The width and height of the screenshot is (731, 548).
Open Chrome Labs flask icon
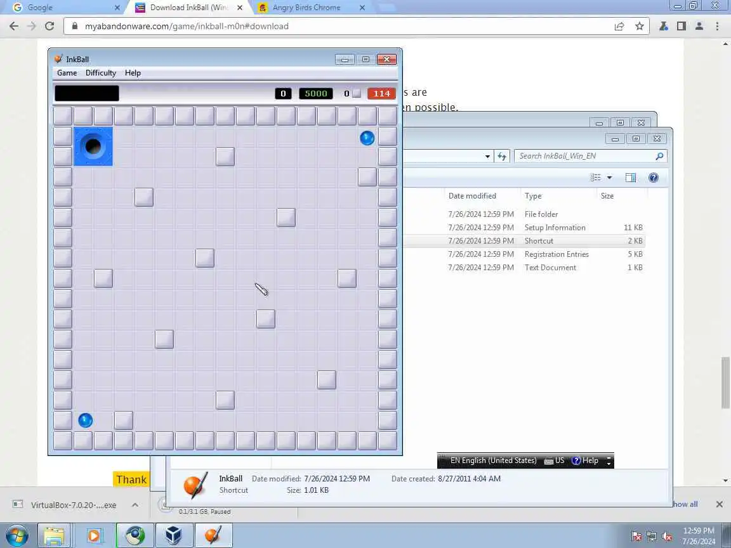tap(663, 26)
